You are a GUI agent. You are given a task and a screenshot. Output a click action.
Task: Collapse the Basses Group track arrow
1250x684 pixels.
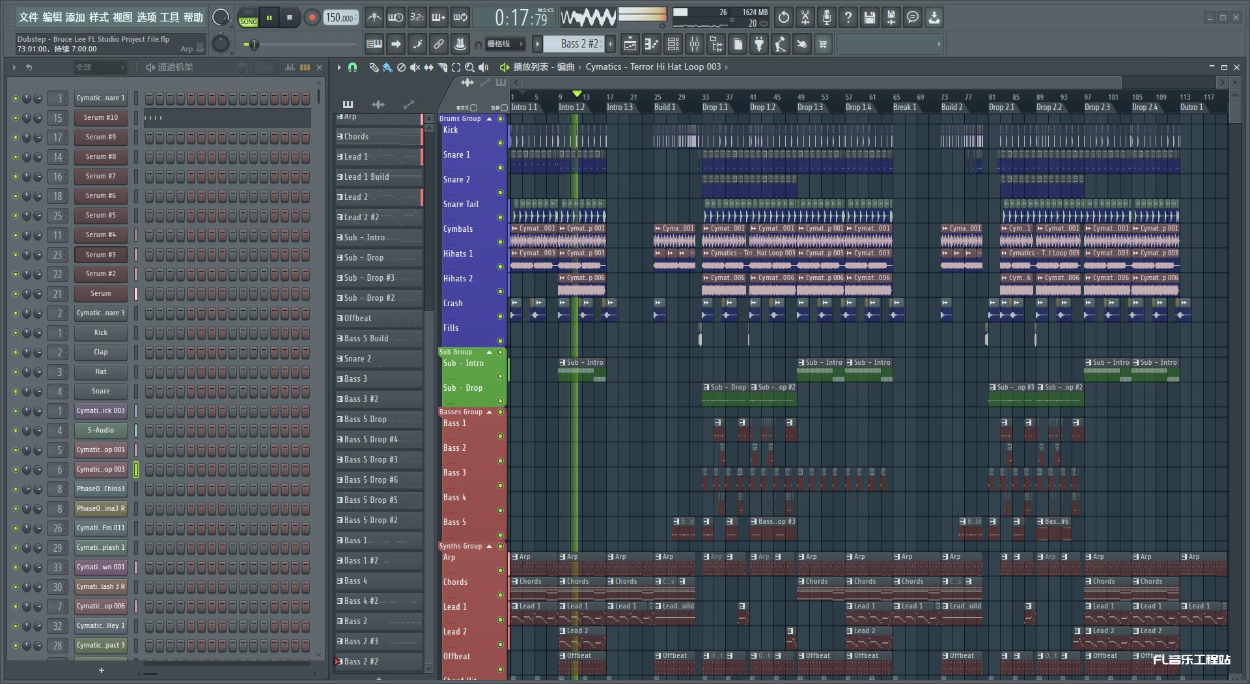[490, 412]
